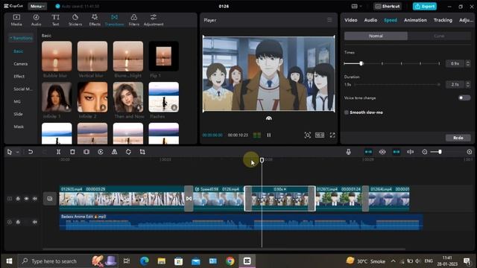Image resolution: width=477 pixels, height=268 pixels.
Task: Click the transition icon between first two clips
Action: pyautogui.click(x=189, y=199)
